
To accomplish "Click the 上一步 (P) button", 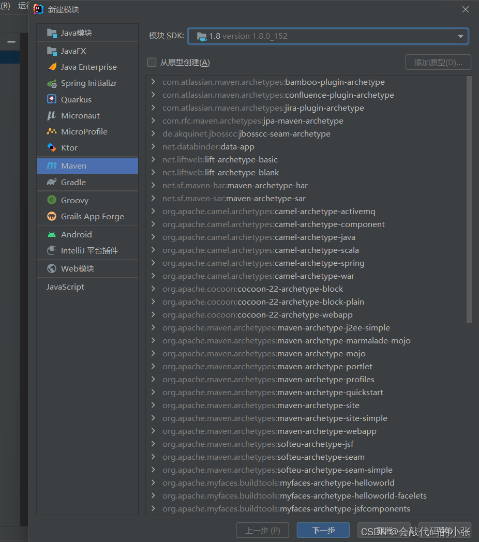I will pos(262,530).
